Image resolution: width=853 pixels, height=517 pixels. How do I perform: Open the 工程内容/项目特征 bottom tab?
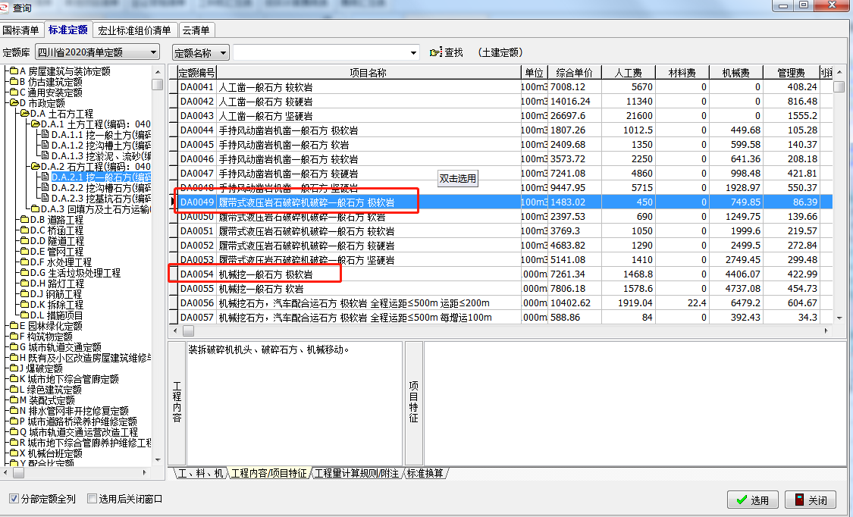pyautogui.click(x=268, y=473)
